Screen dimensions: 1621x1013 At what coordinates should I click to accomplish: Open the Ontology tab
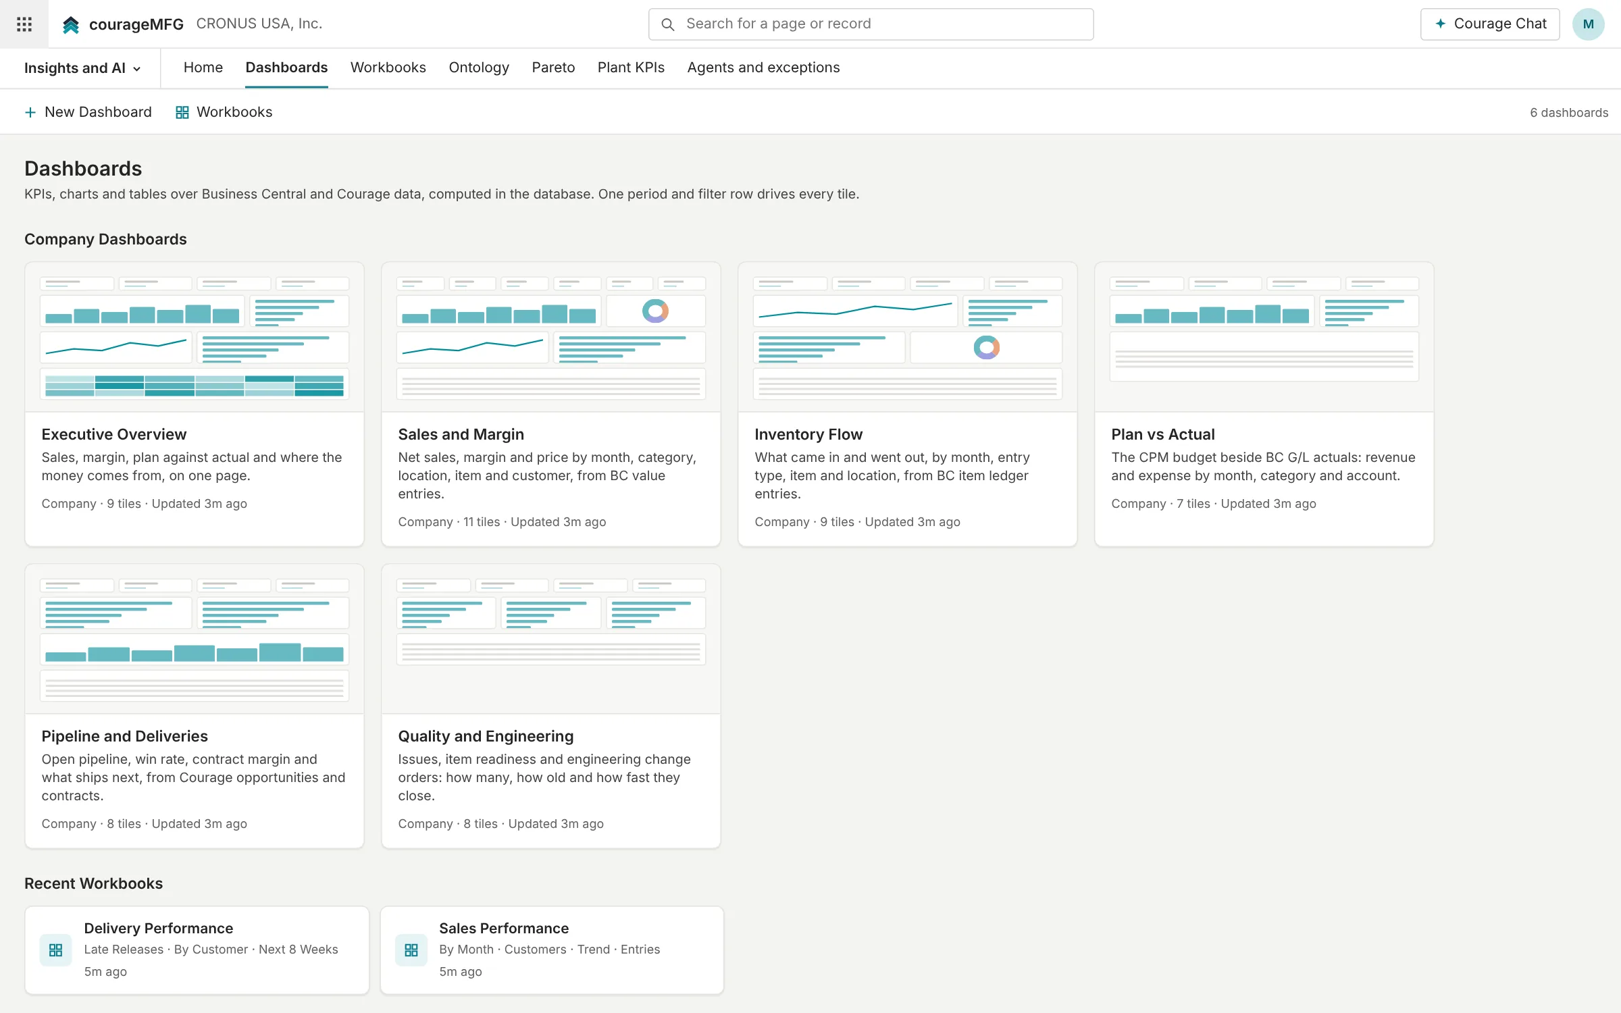[479, 68]
